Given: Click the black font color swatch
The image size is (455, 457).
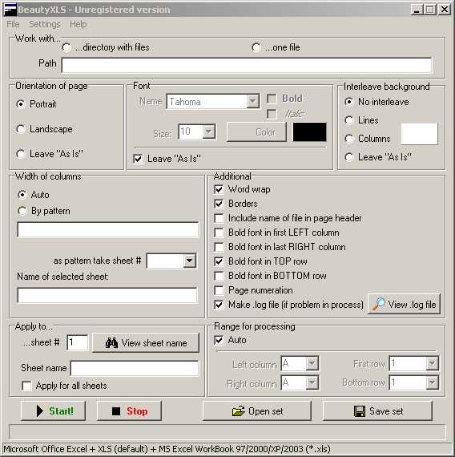Looking at the screenshot, I should pyautogui.click(x=309, y=132).
